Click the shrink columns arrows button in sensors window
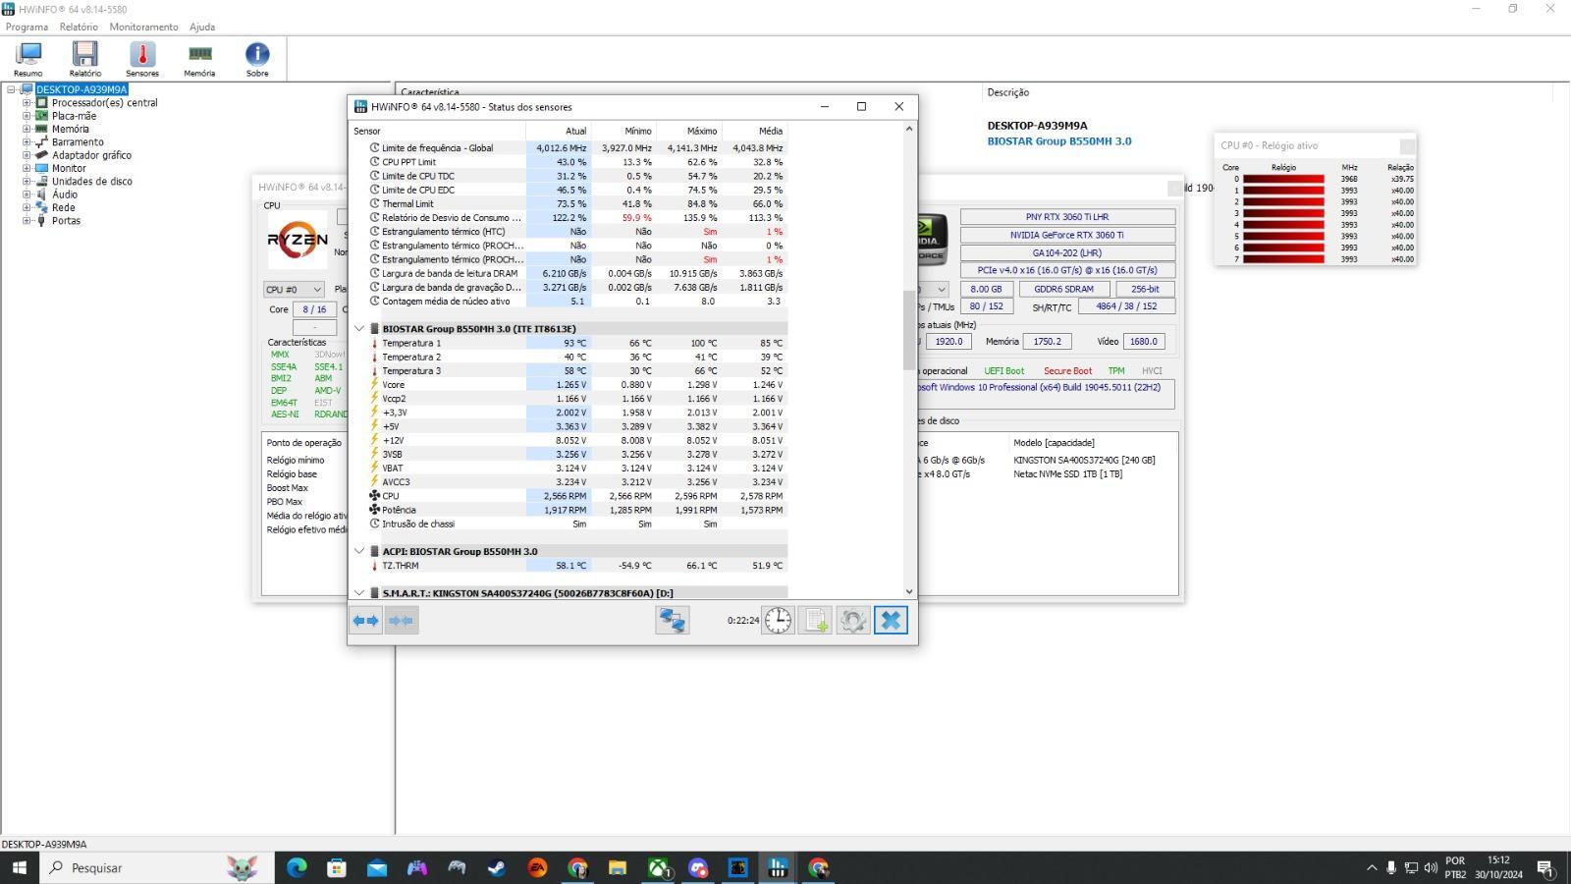Screen dimensions: 1571x884 [402, 620]
